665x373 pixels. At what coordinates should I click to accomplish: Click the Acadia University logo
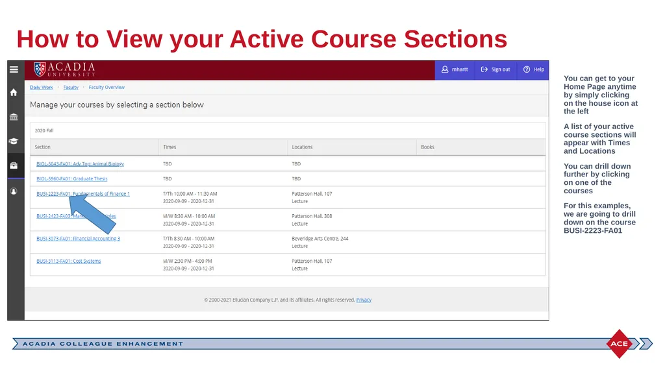[x=64, y=69]
